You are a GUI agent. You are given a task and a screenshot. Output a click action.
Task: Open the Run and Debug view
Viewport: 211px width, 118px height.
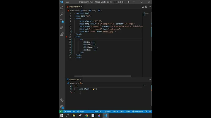click(62, 27)
